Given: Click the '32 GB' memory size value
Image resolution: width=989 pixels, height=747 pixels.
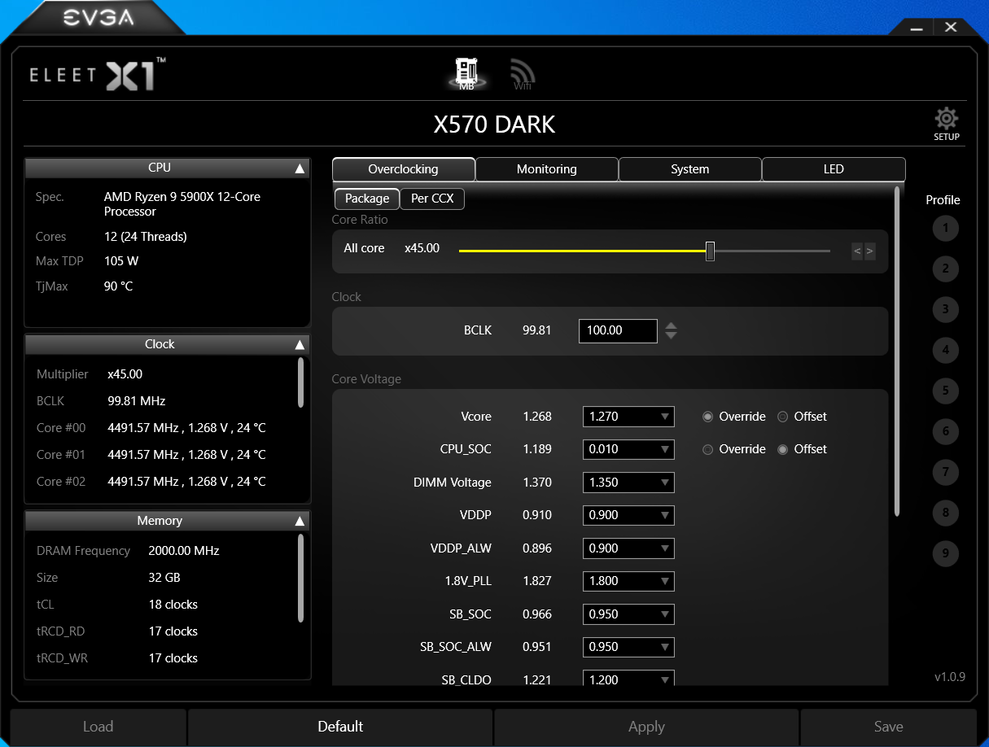Looking at the screenshot, I should [164, 578].
